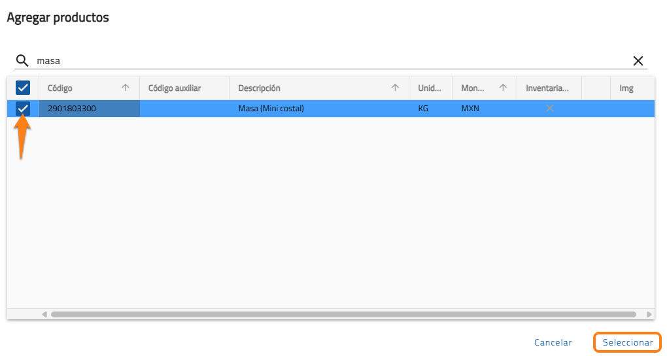Click the sort arrow in the Descripción column

pos(395,88)
